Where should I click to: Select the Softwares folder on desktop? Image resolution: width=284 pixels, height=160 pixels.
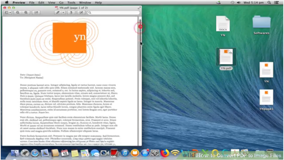tap(261, 23)
